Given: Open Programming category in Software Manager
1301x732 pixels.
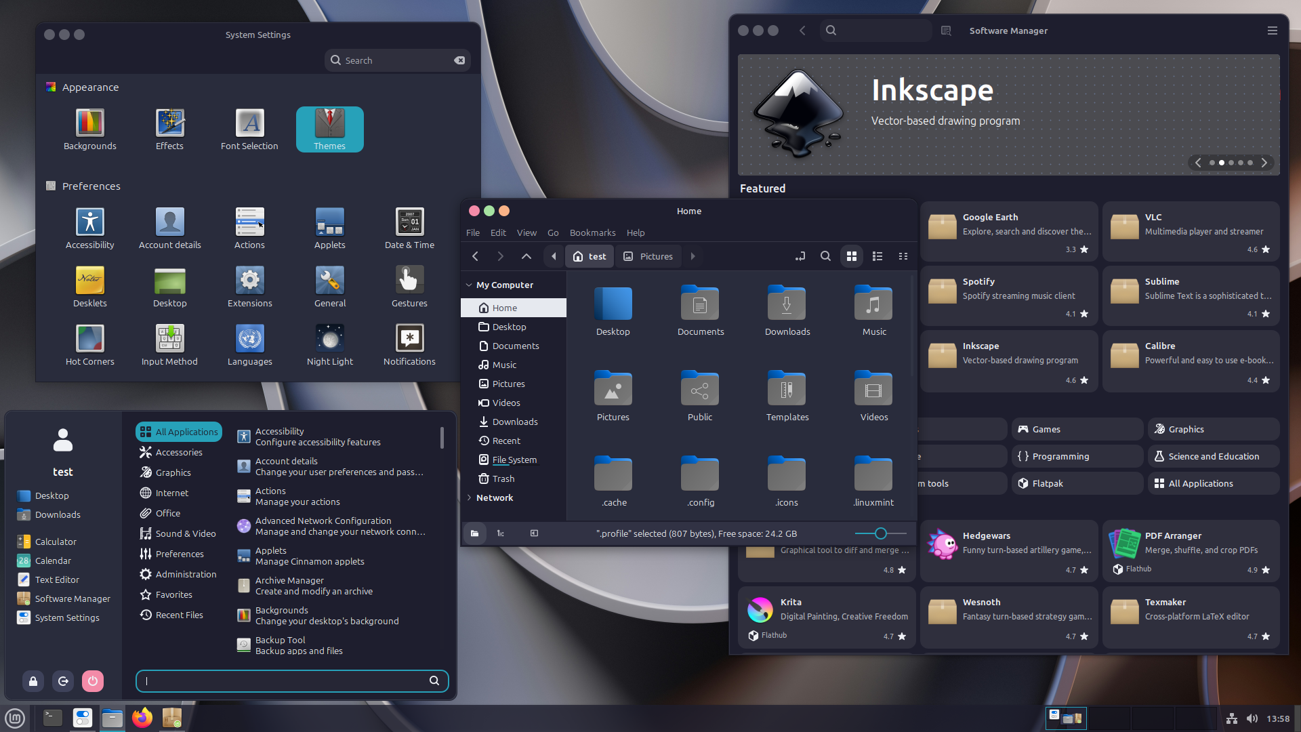Looking at the screenshot, I should [x=1077, y=456].
